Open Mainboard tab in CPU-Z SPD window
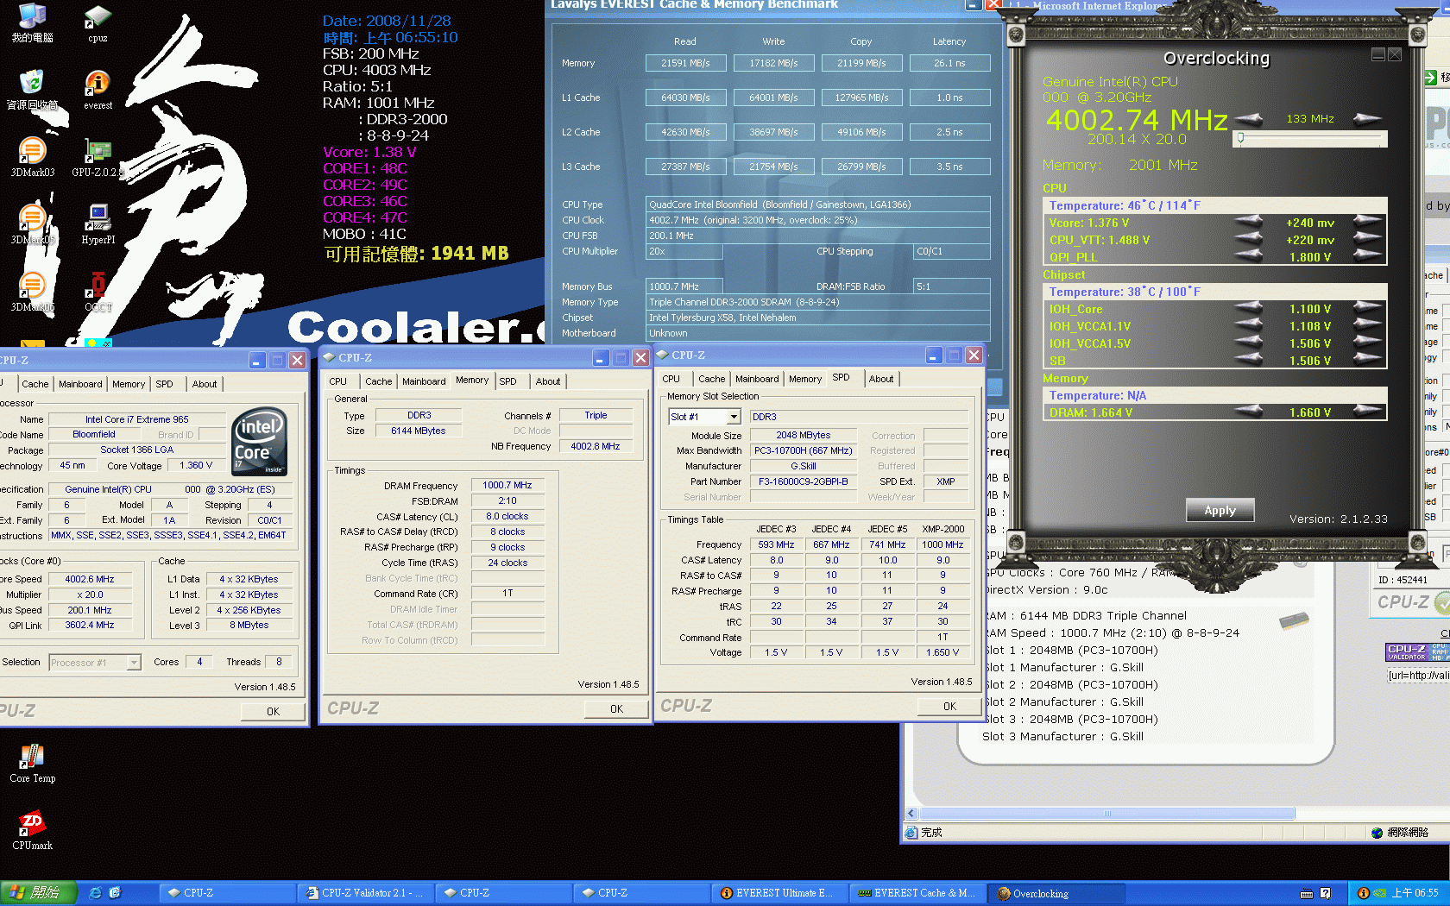This screenshot has width=1450, height=906. [x=757, y=379]
